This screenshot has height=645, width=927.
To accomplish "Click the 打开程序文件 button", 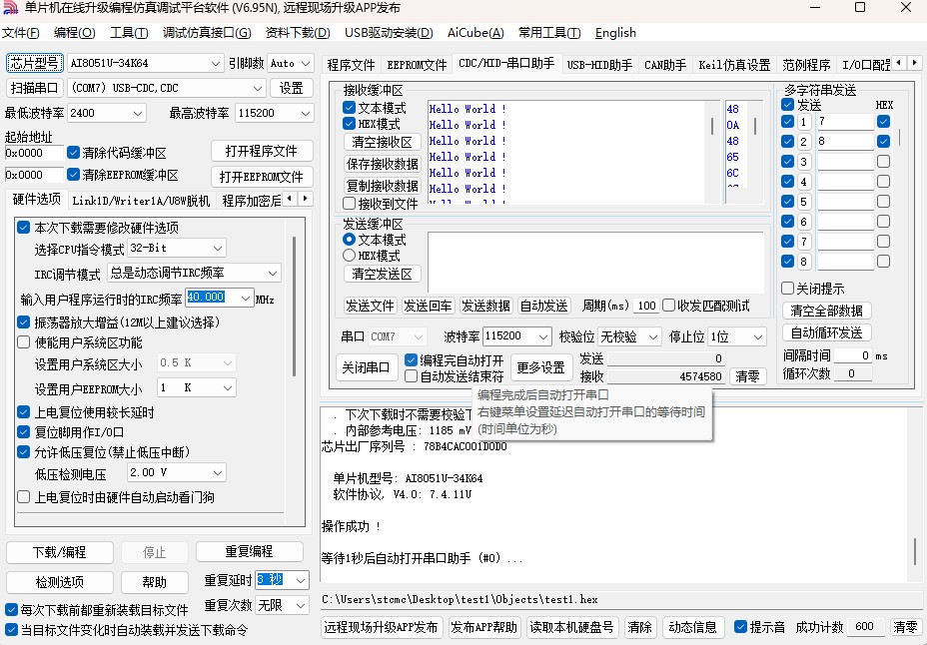I will [x=262, y=151].
